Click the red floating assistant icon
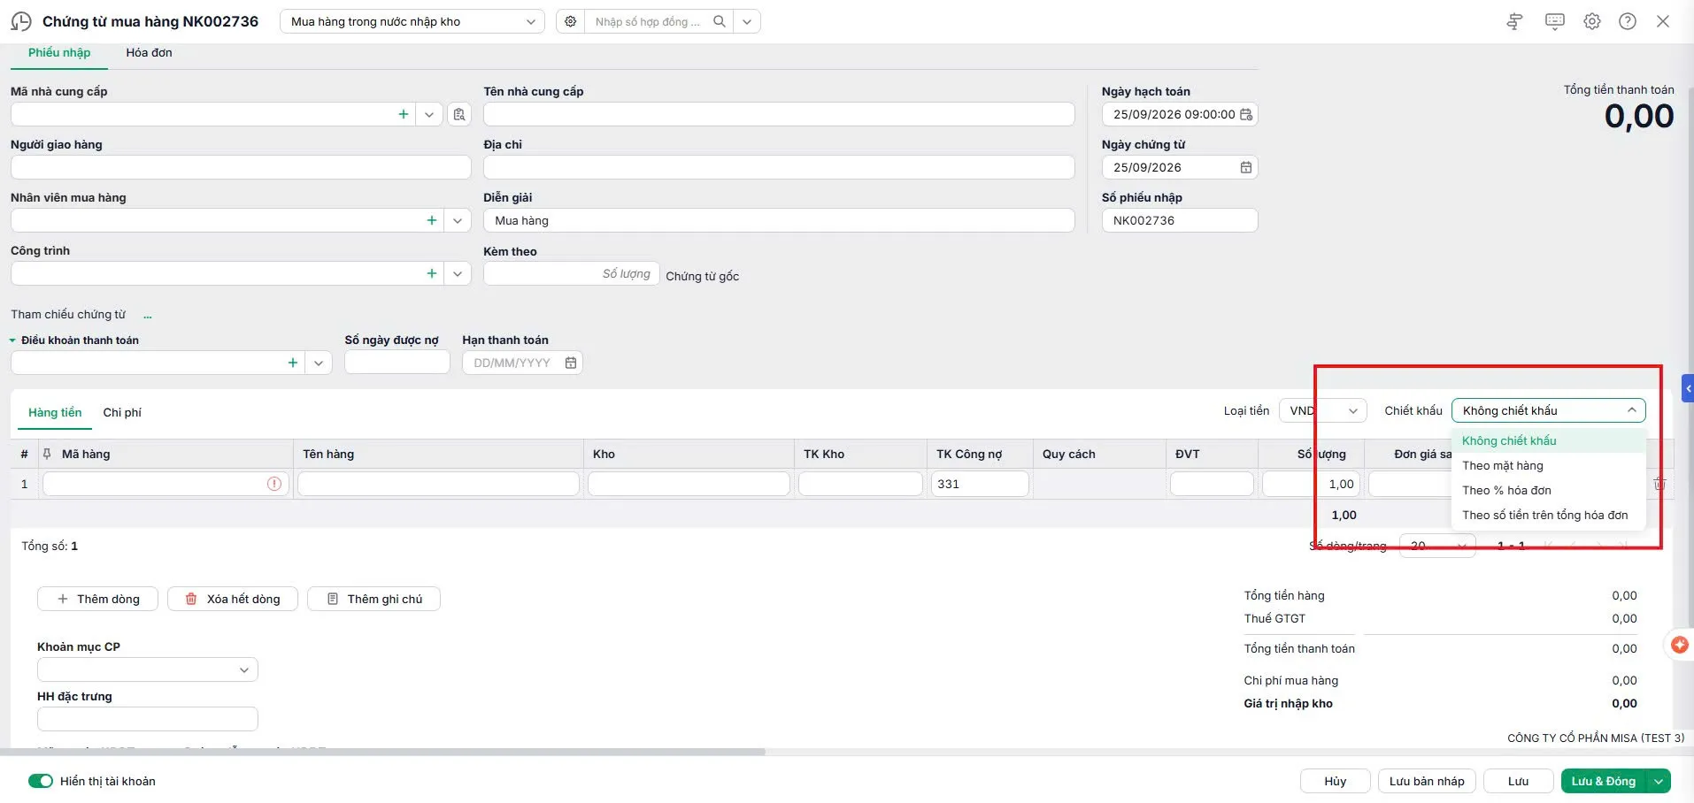Screen dimensions: 1694x803 1679,645
